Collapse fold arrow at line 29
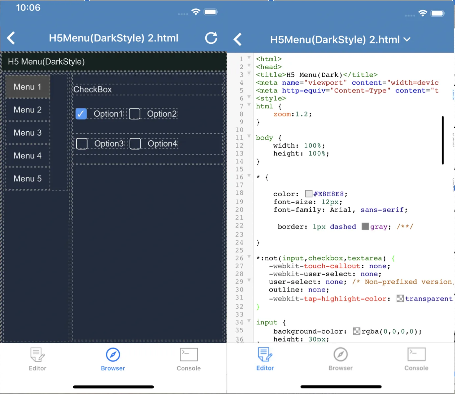Image resolution: width=455 pixels, height=394 pixels. (x=249, y=281)
